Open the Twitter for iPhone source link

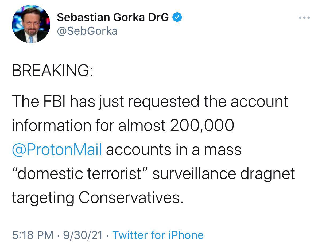pos(158,235)
